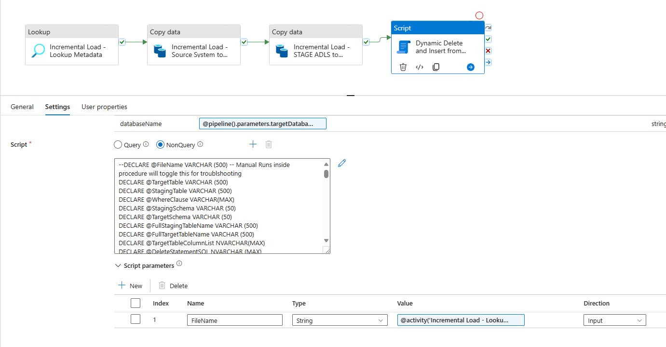This screenshot has height=347, width=666.
Task: Click the blue add-output arrow on Script activity
Action: (x=470, y=67)
